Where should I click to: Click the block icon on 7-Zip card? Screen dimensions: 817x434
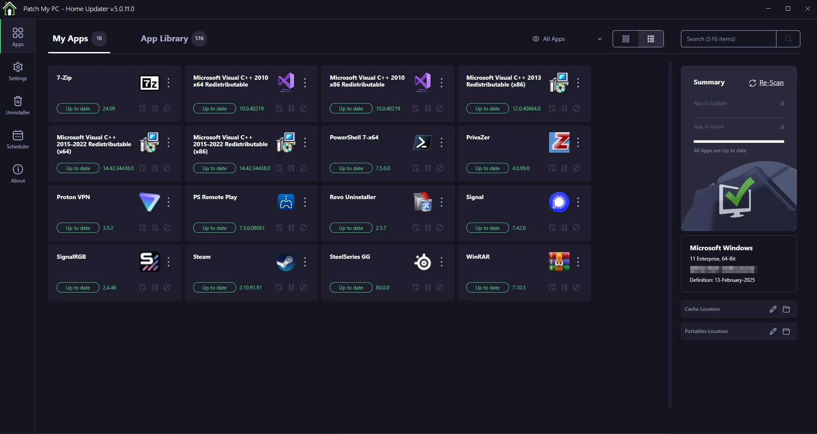click(x=167, y=109)
